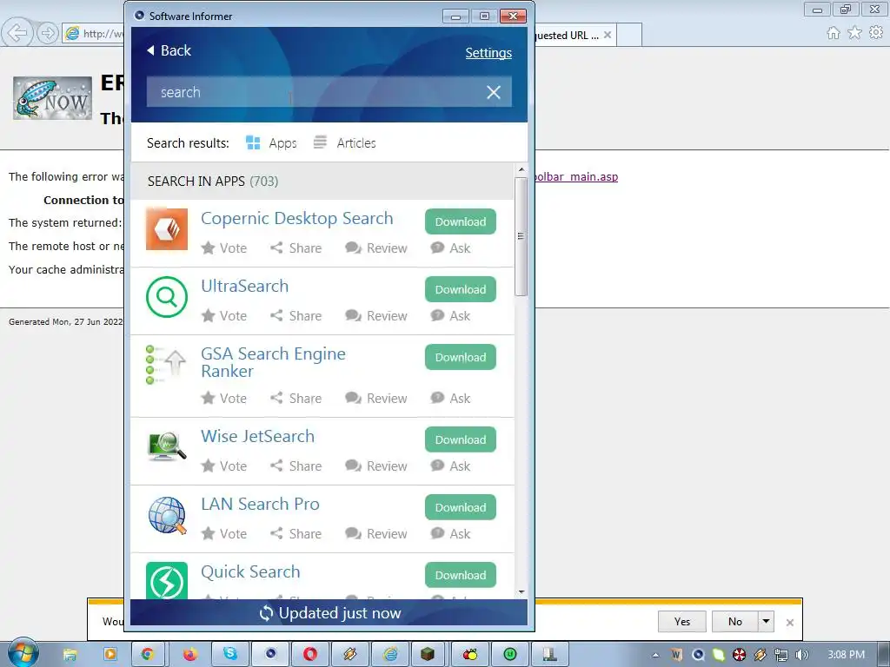Viewport: 890px width, 667px height.
Task: Review LAN Search Pro
Action: (375, 534)
